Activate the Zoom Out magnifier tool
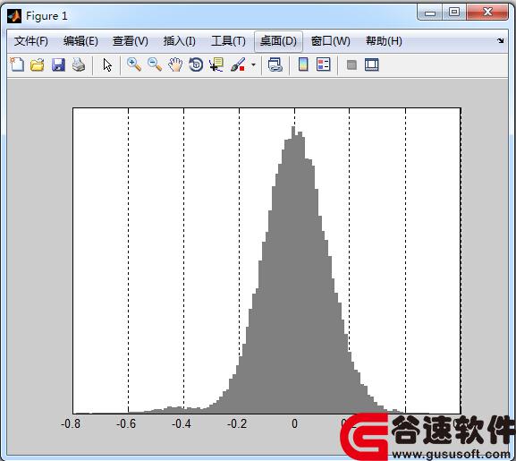Viewport: 516px width, 461px height. [x=155, y=64]
